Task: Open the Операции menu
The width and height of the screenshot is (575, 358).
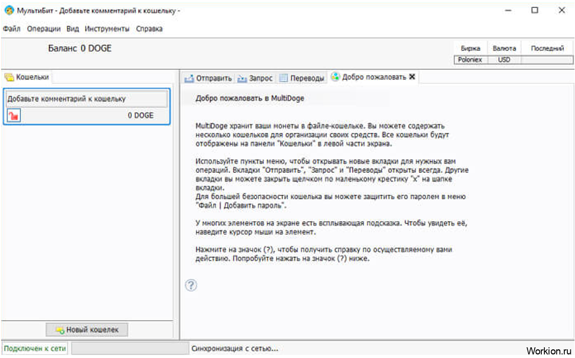Action: pyautogui.click(x=43, y=29)
